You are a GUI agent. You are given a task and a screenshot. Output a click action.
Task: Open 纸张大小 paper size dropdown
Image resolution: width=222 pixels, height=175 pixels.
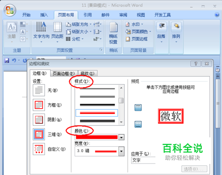point(79,31)
